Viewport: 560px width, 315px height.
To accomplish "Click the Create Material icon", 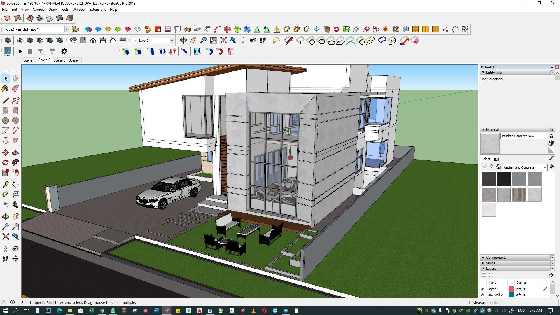I will click(551, 143).
